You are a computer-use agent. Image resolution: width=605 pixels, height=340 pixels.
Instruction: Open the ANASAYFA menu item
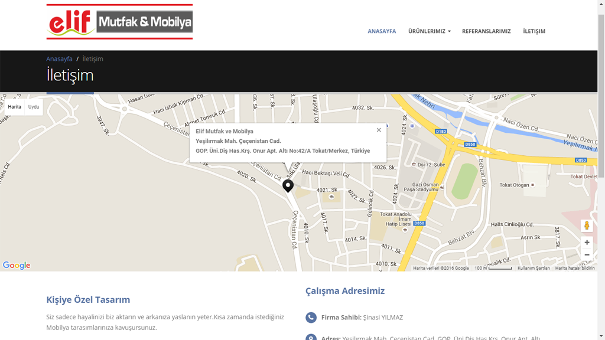coord(382,31)
